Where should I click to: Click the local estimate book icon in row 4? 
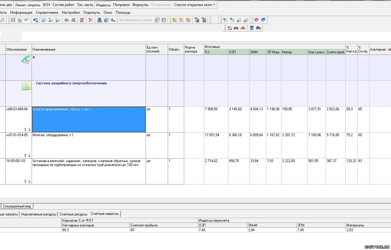point(26,60)
